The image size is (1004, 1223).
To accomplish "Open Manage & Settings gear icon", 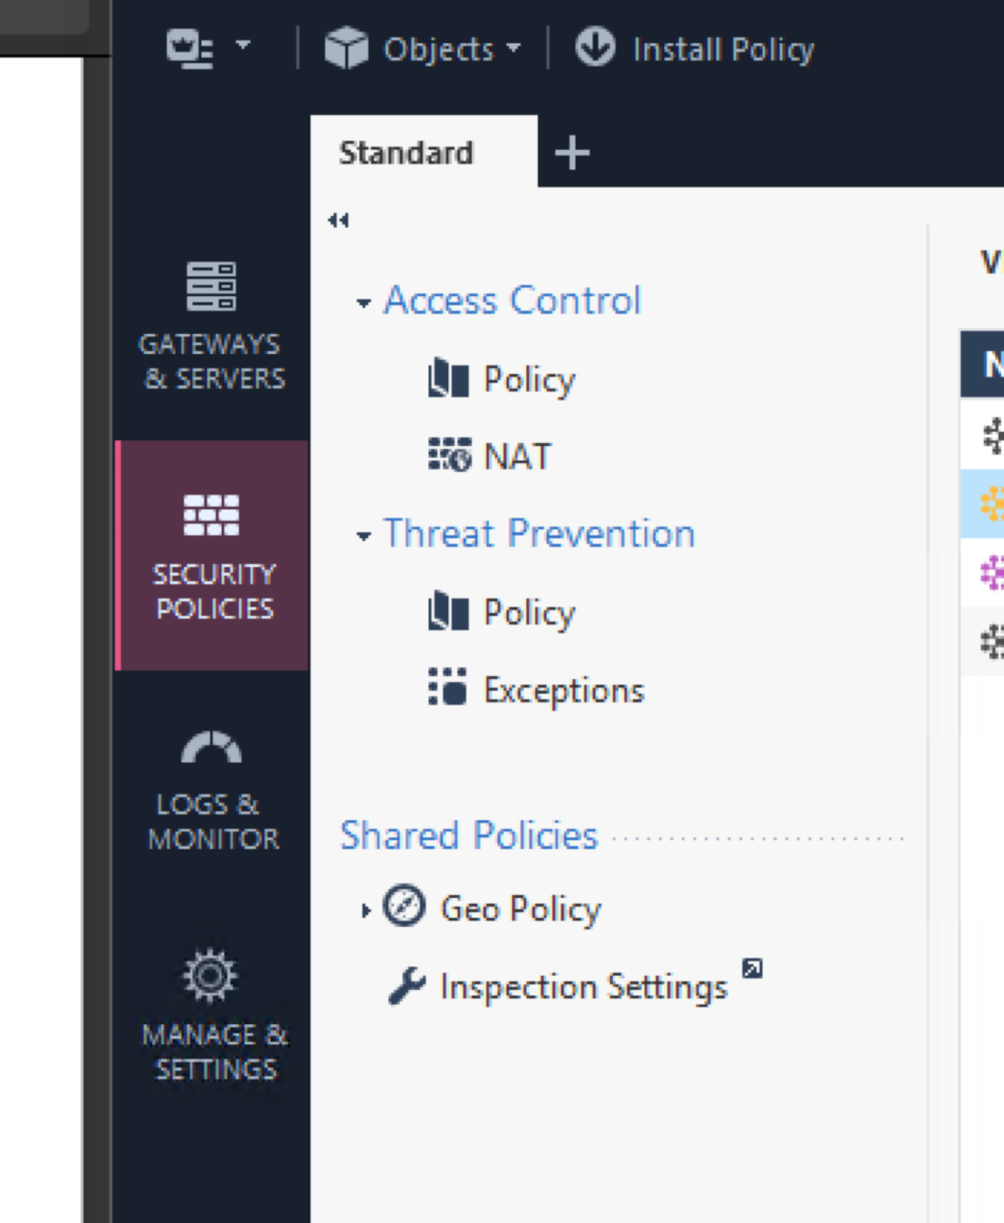I will click(211, 976).
